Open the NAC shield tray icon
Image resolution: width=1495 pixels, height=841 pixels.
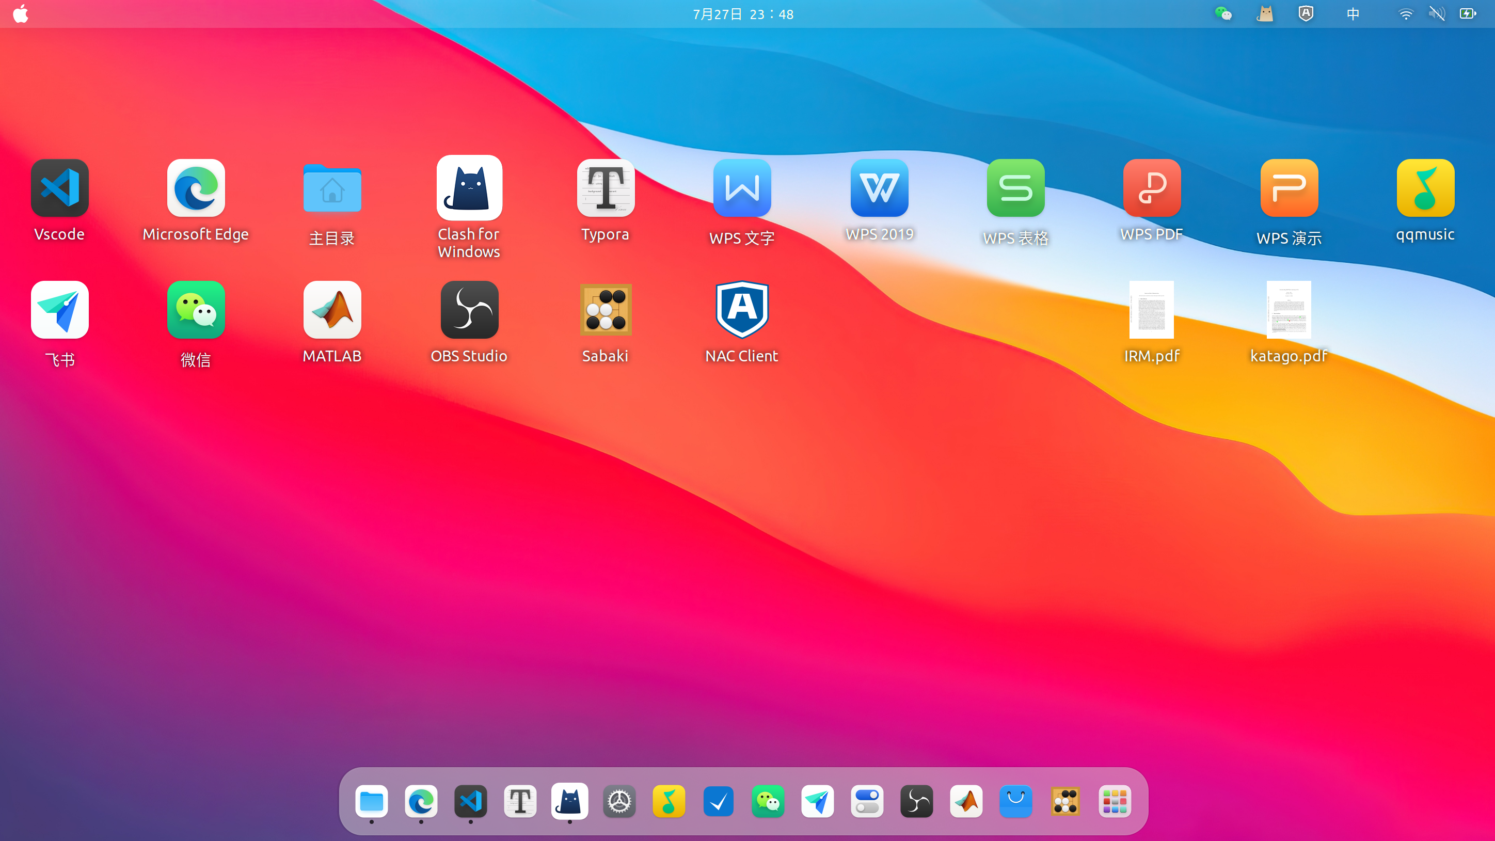[x=1306, y=13]
